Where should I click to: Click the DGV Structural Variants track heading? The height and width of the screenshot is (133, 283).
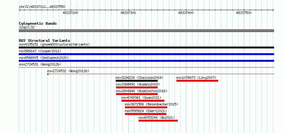pos(45,41)
